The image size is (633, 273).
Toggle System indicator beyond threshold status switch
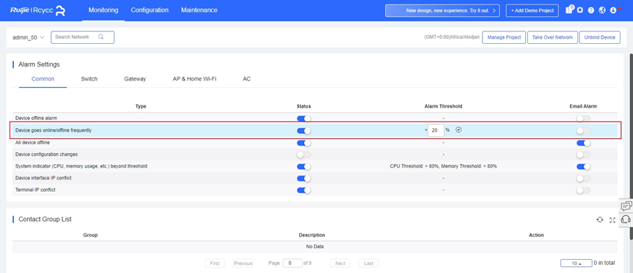click(x=304, y=166)
